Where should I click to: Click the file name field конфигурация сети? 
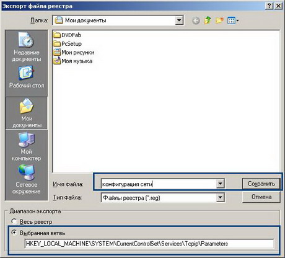click(159, 184)
